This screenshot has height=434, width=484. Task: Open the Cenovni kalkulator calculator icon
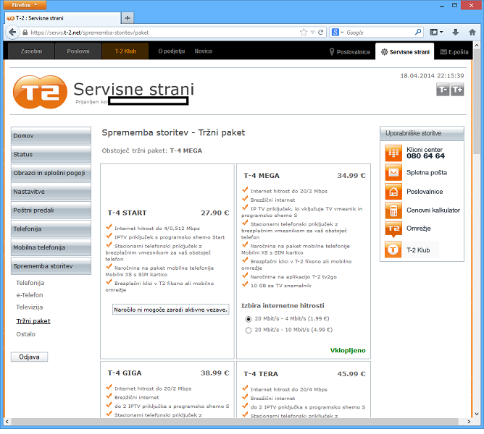(x=393, y=210)
